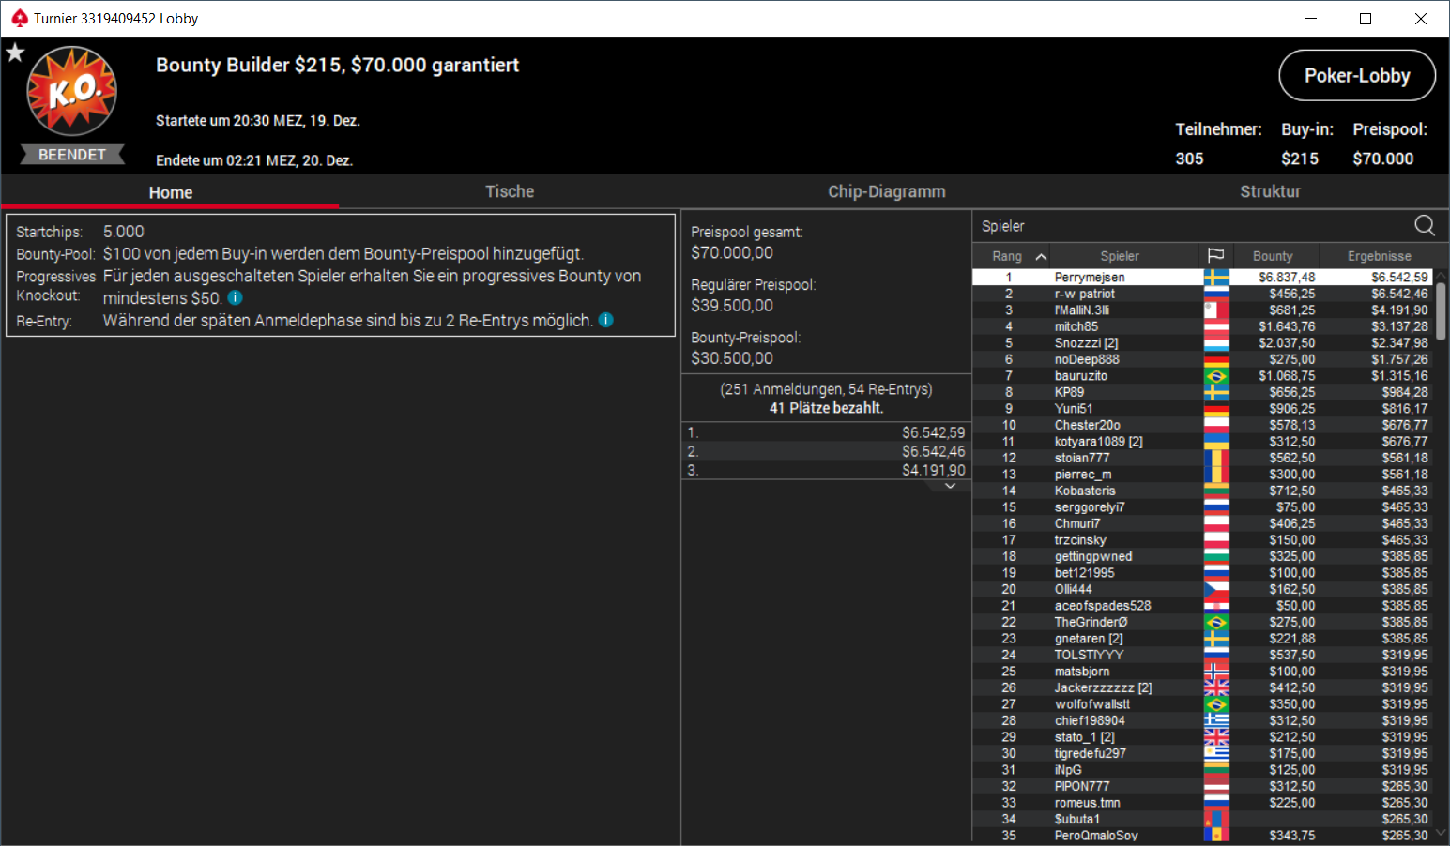Click the K.O. bounty tournament logo
The image size is (1450, 846).
point(72,92)
